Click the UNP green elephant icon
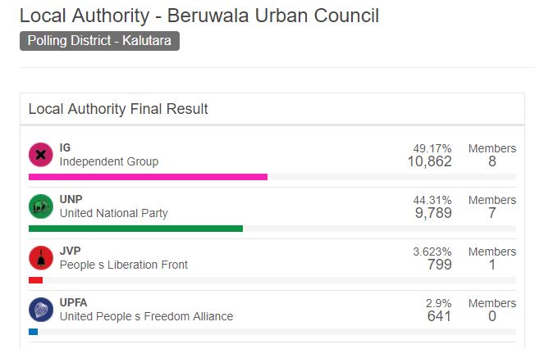 click(x=41, y=206)
